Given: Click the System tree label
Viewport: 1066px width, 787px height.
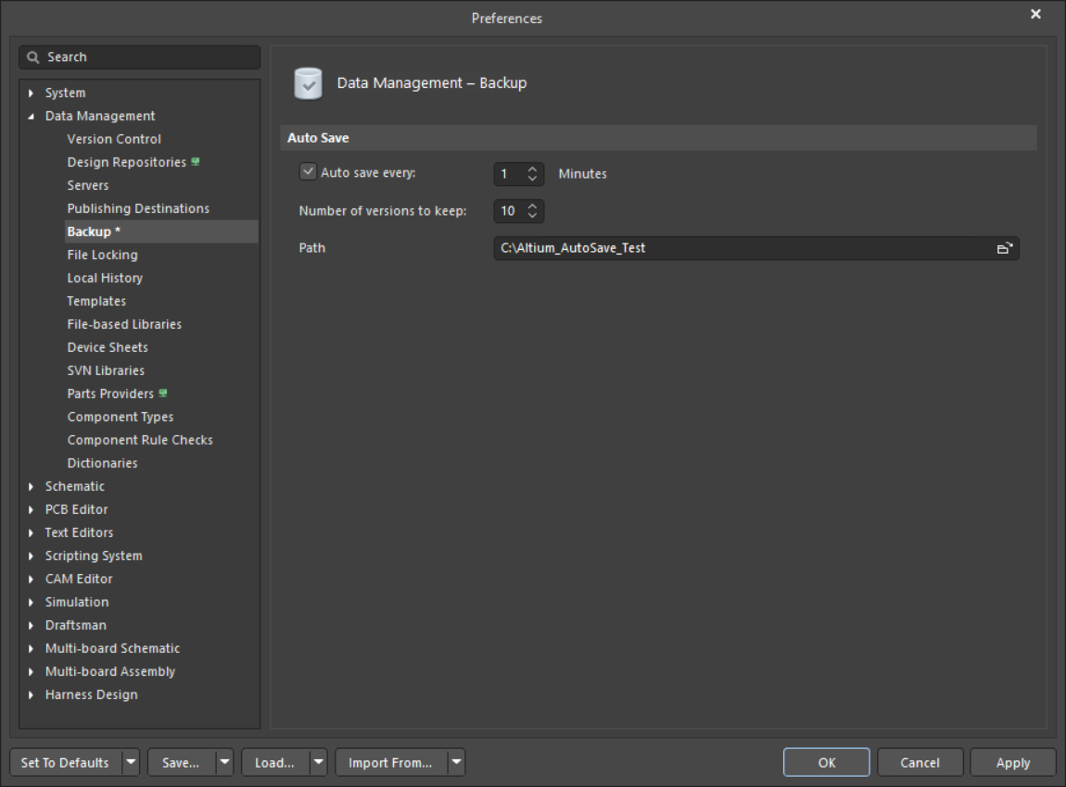Looking at the screenshot, I should pyautogui.click(x=65, y=93).
